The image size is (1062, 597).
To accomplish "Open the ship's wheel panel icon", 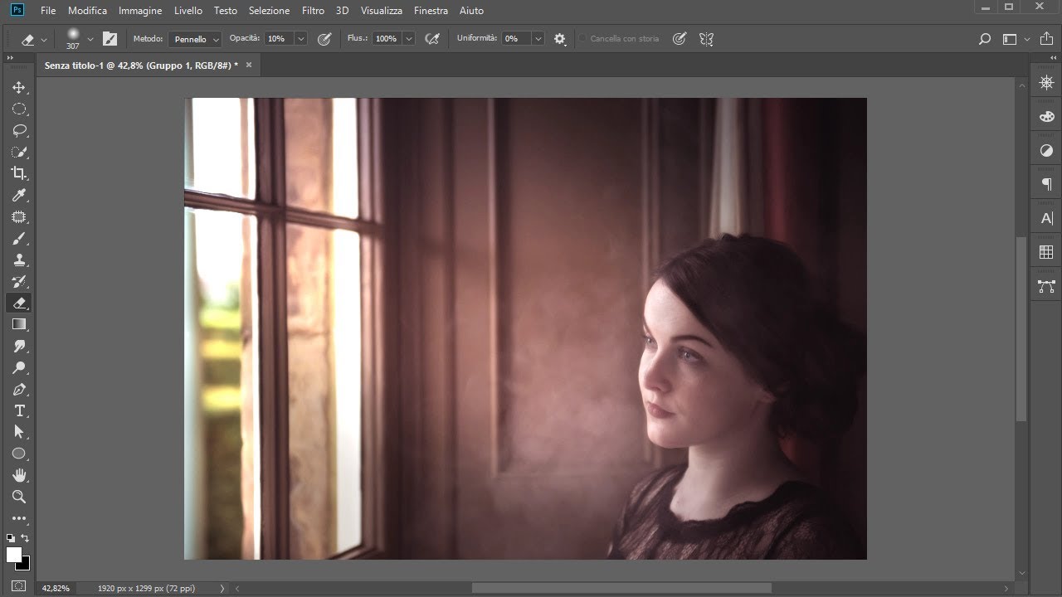I will (1046, 83).
